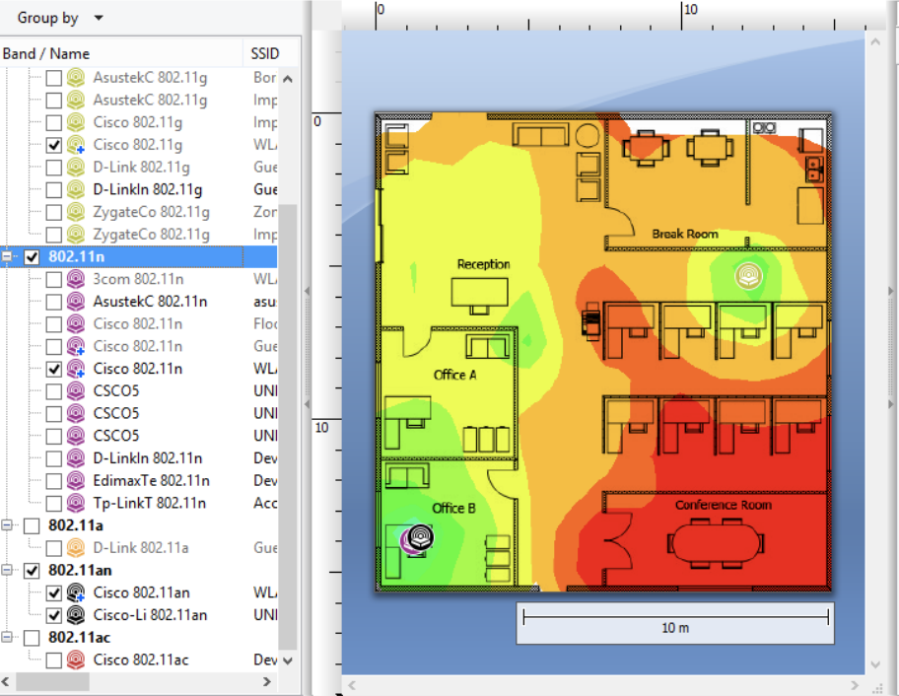Collapse the 802.11ac band group

coord(9,637)
